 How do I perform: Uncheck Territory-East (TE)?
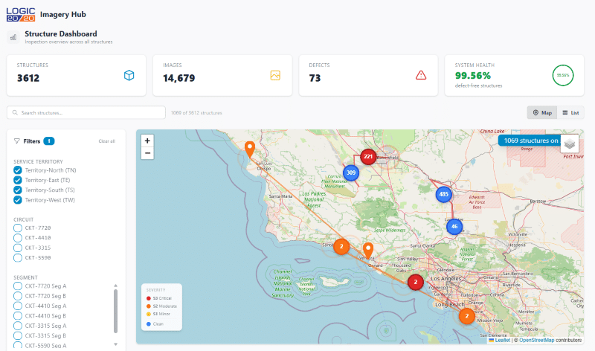(17, 180)
